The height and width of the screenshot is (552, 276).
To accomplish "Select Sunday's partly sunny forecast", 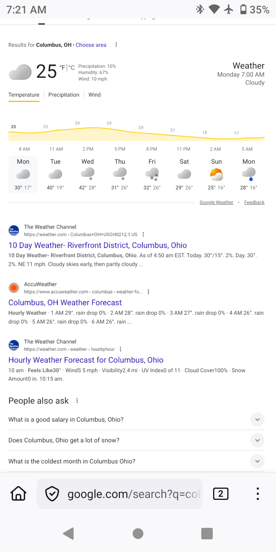I will point(216,174).
